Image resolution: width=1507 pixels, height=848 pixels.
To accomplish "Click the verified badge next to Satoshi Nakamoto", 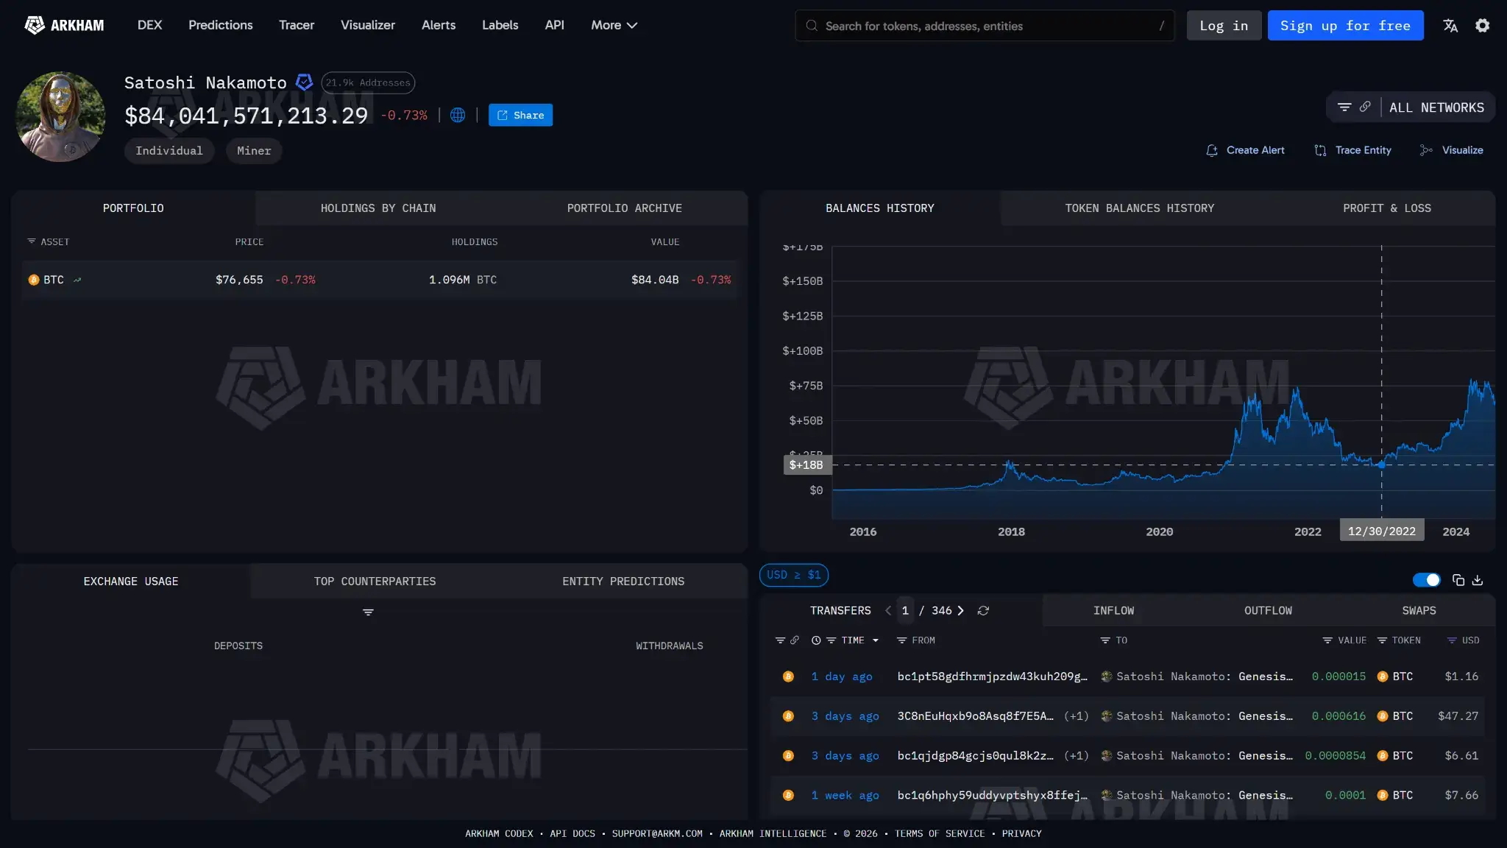I will tap(304, 82).
